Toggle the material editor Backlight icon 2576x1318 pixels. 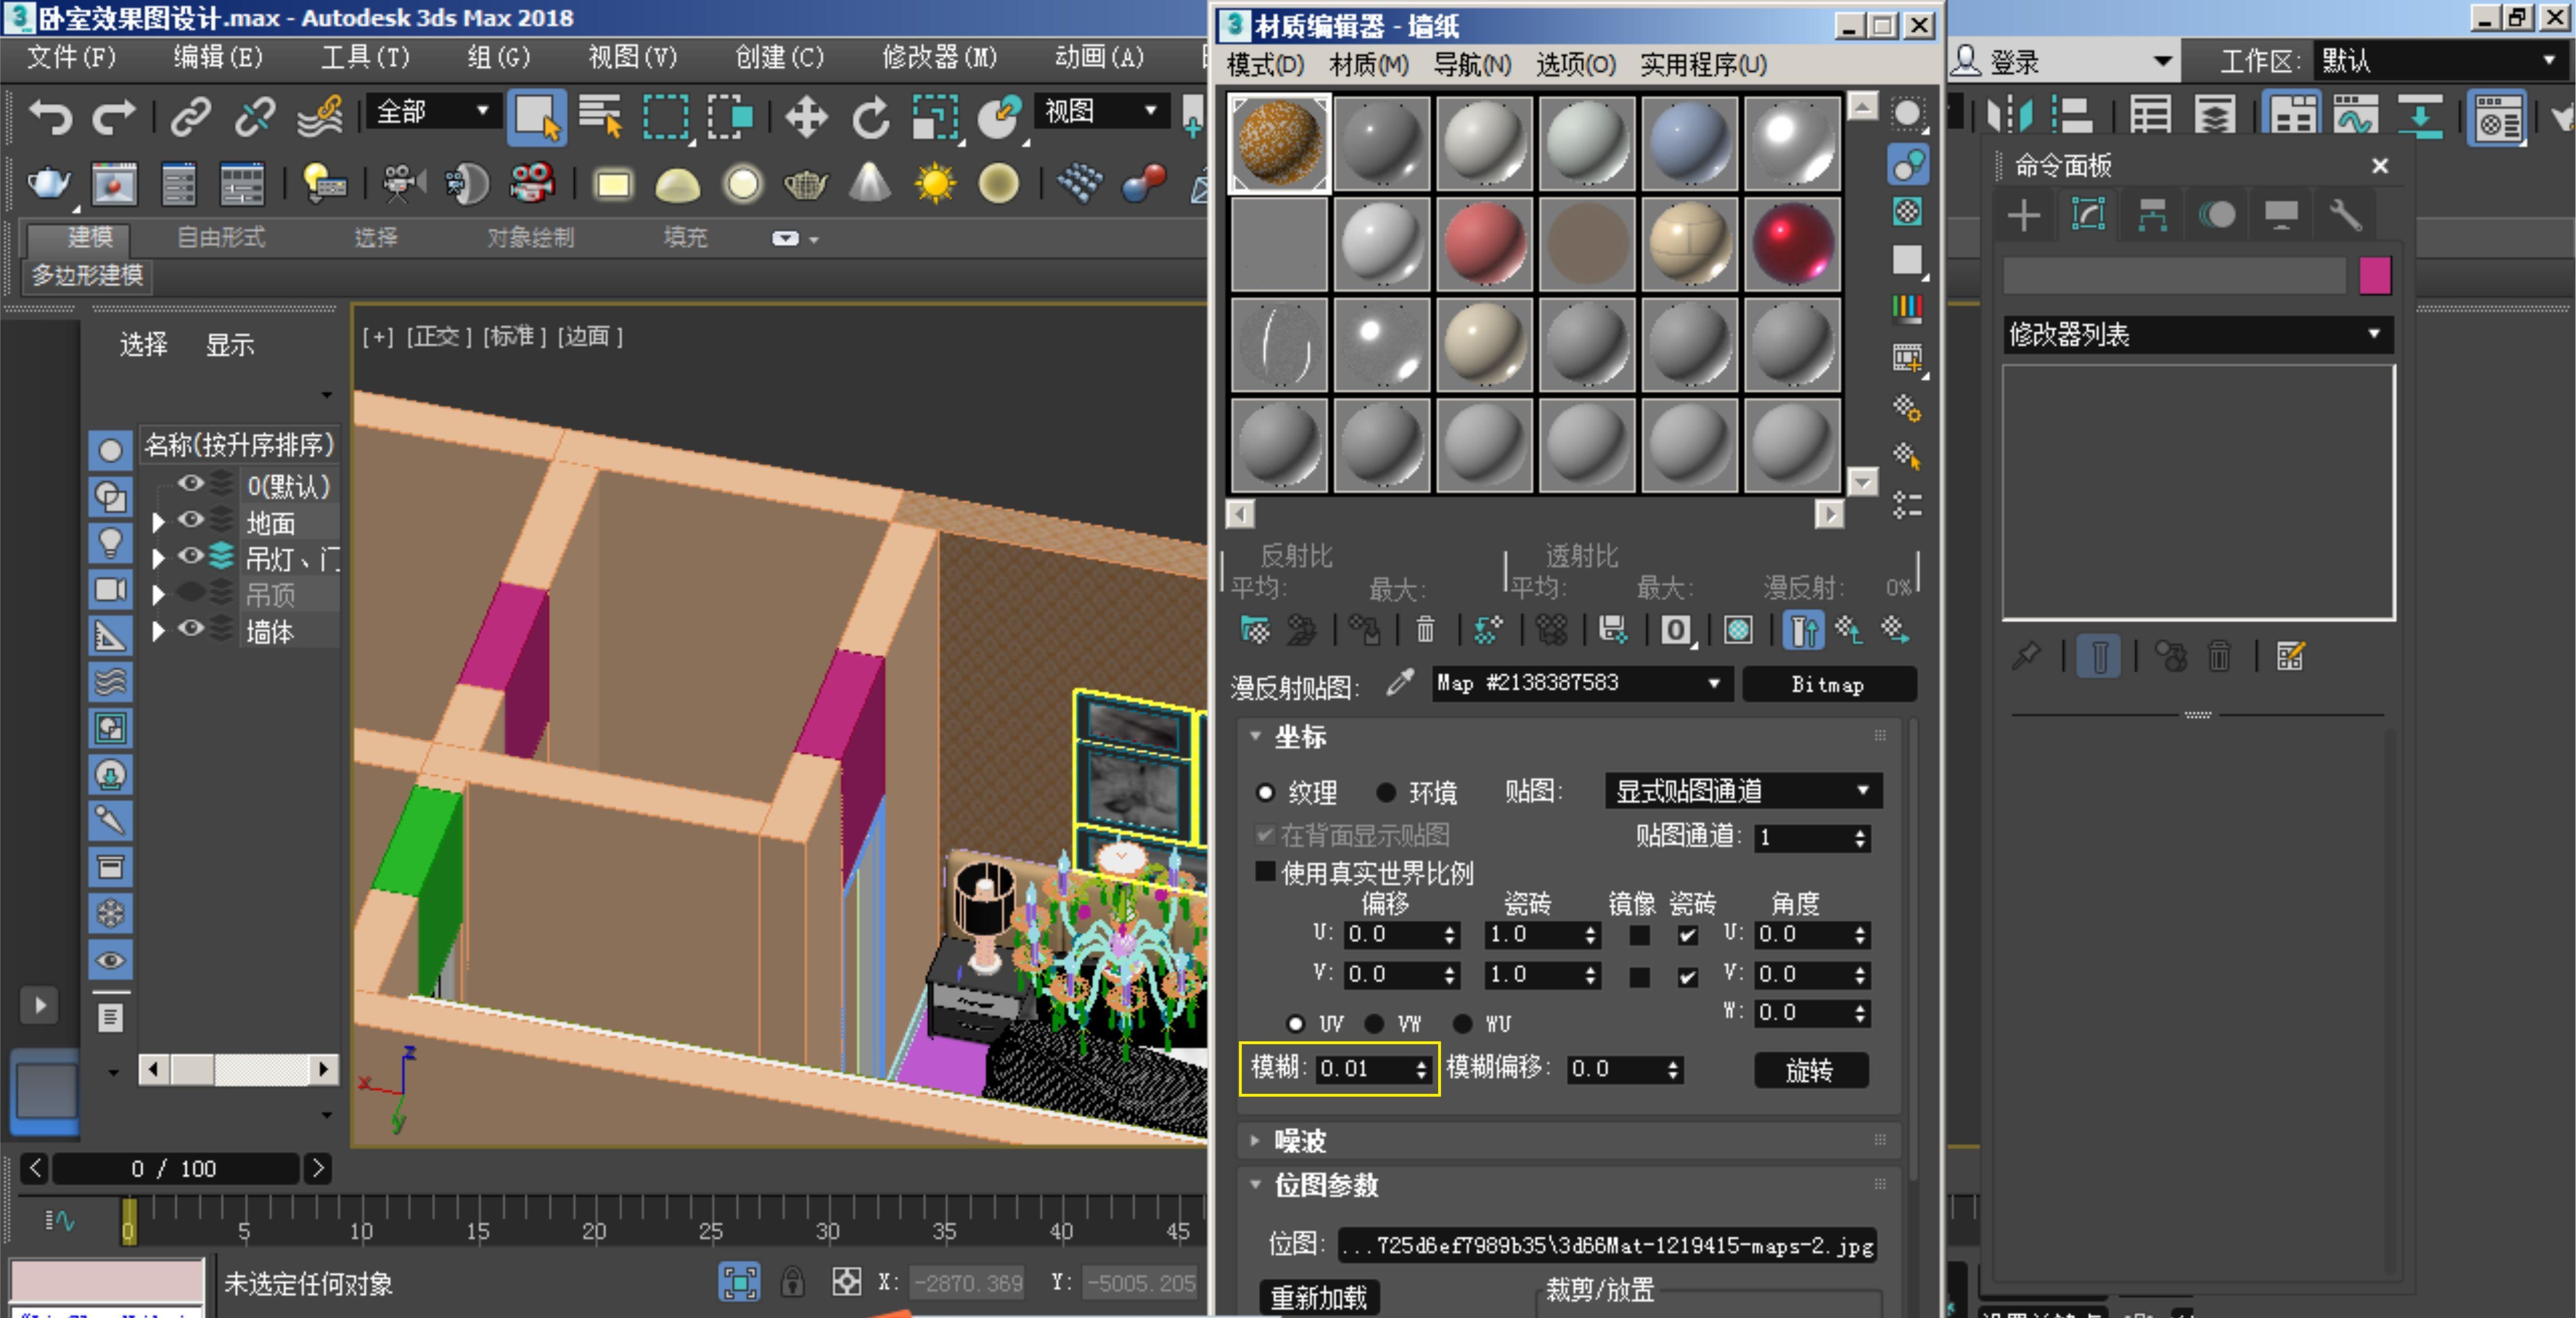click(x=1907, y=164)
